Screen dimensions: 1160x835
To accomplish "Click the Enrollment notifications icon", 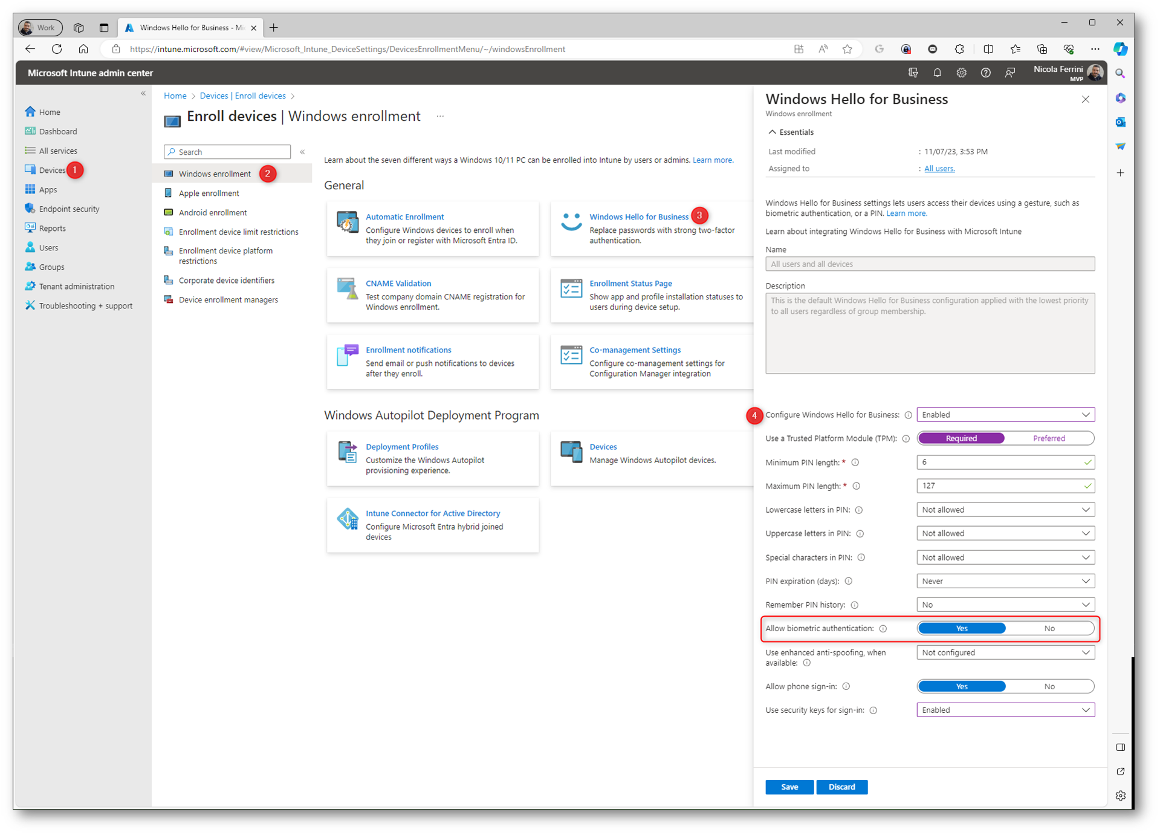I will point(347,355).
